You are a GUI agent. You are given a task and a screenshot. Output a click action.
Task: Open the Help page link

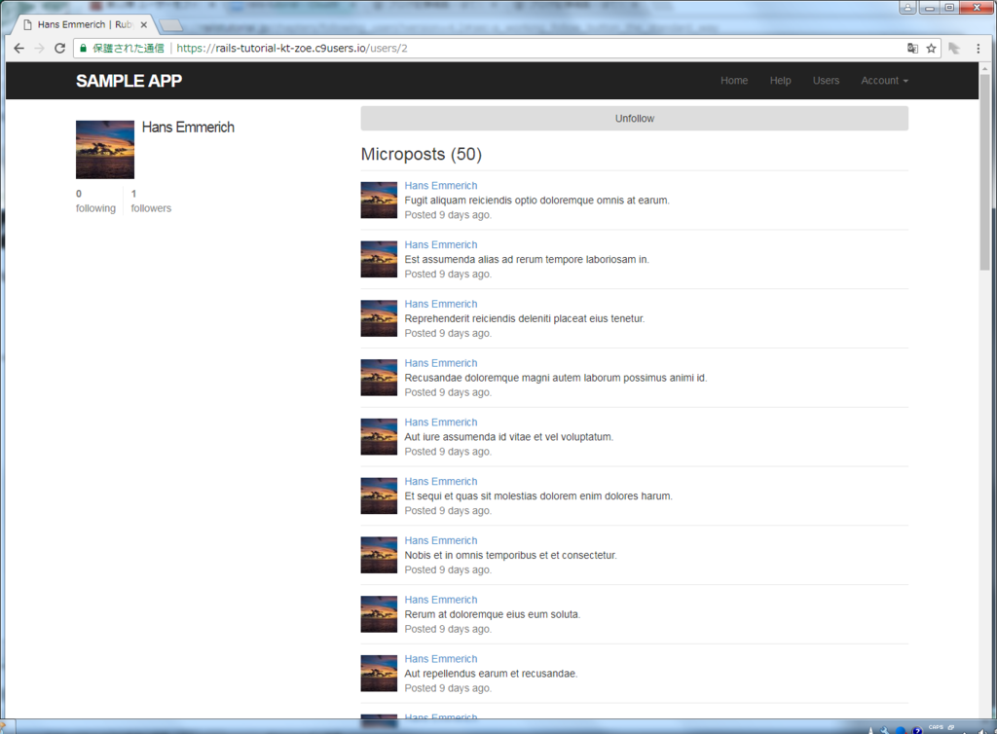(x=780, y=81)
